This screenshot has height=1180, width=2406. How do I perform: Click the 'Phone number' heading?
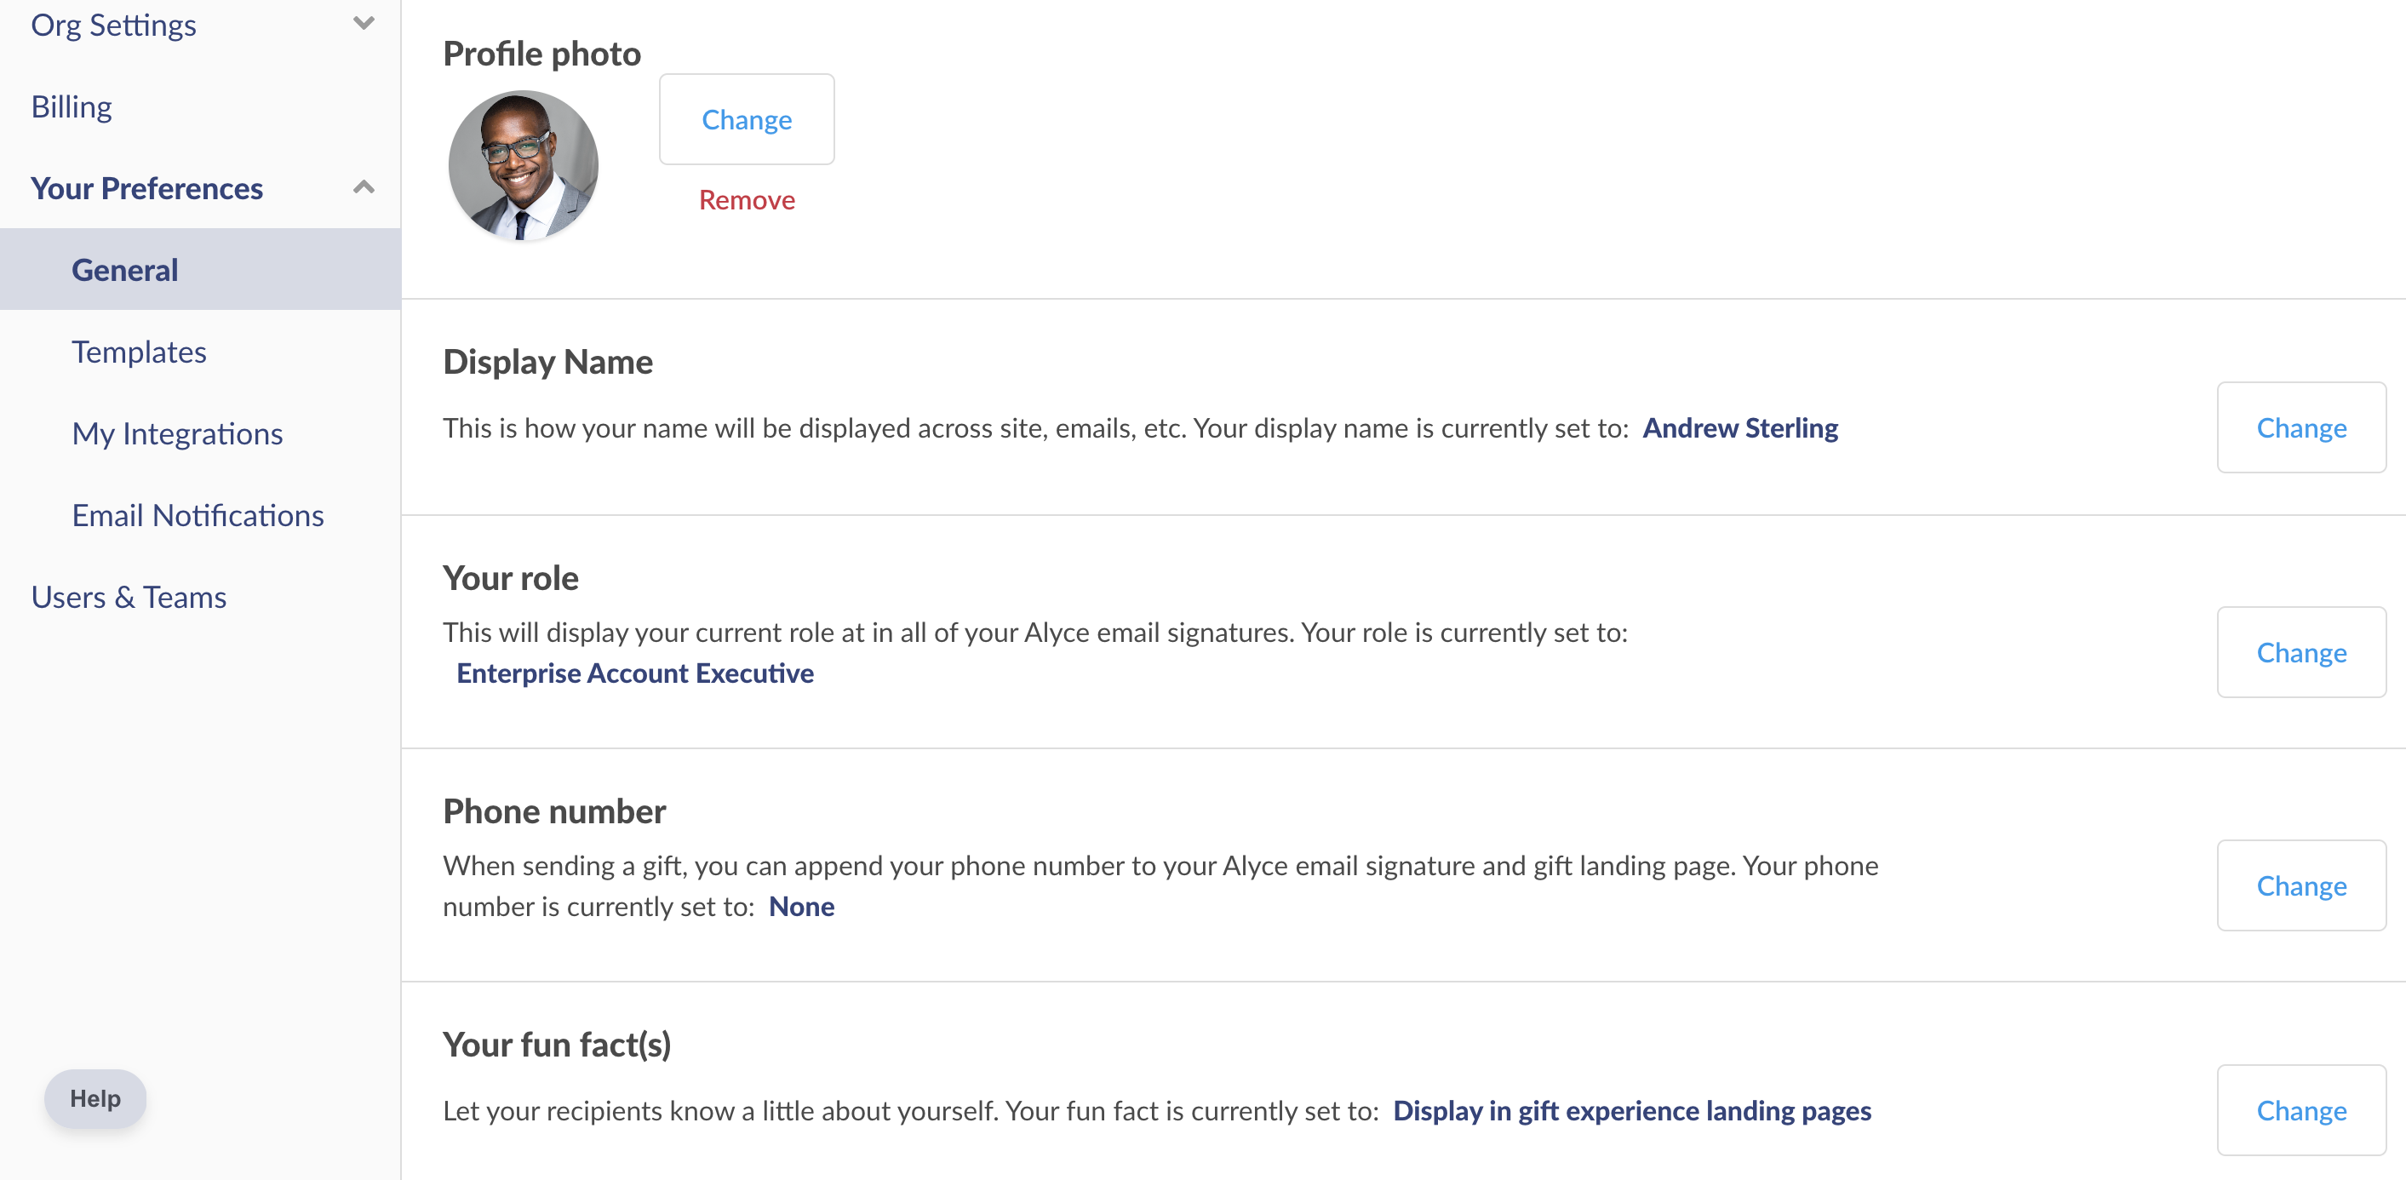(554, 811)
